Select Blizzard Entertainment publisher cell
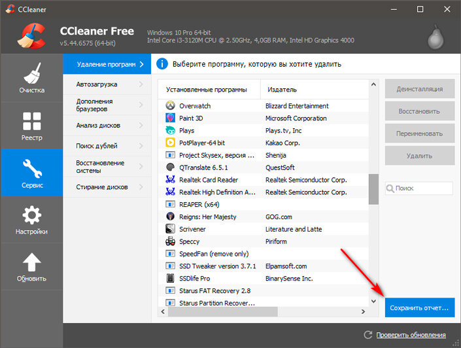The image size is (461, 348). pos(297,106)
